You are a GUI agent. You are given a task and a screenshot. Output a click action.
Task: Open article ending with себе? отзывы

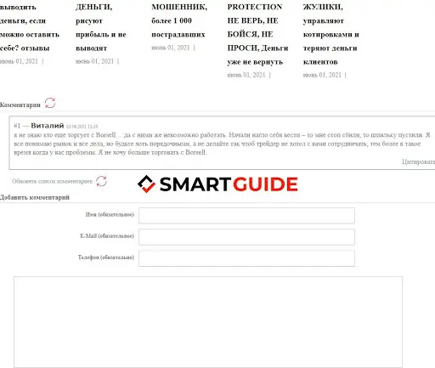pos(30,27)
